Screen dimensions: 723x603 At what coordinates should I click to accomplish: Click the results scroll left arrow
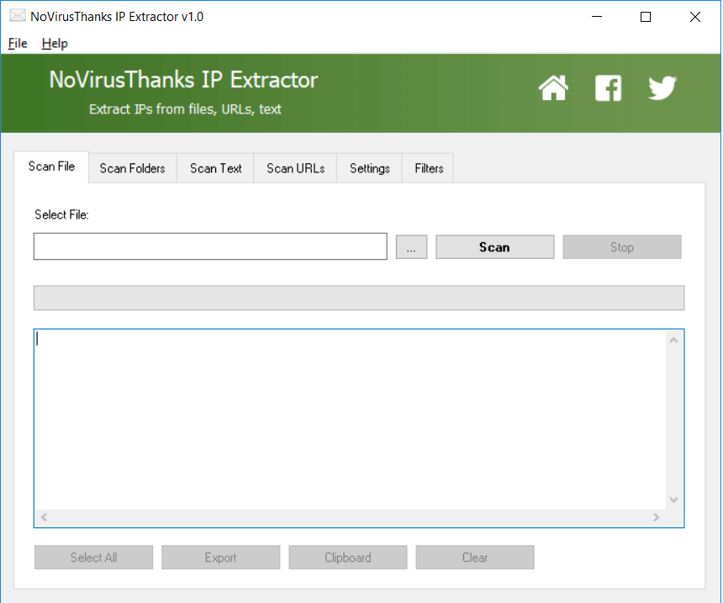pyautogui.click(x=44, y=517)
